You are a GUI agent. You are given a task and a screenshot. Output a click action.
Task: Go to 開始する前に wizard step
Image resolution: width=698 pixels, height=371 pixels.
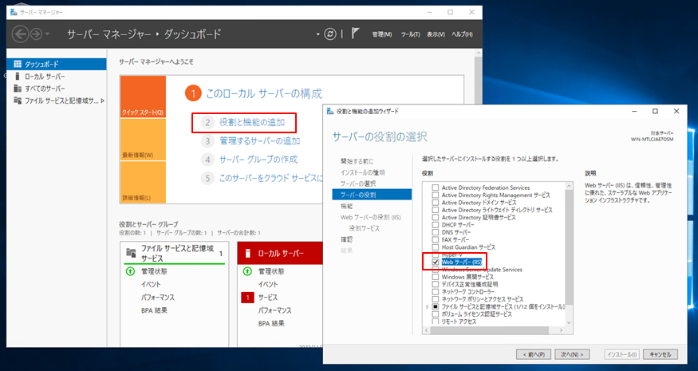357,161
